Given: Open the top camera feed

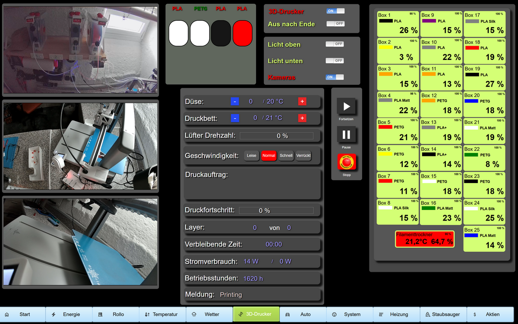Looking at the screenshot, I should (x=80, y=50).
